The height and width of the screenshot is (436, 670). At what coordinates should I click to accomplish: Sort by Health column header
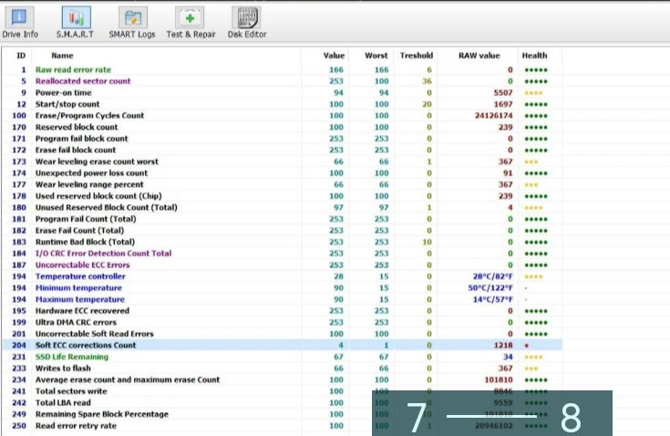(x=534, y=55)
